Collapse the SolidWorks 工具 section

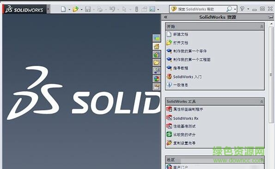tap(262, 102)
